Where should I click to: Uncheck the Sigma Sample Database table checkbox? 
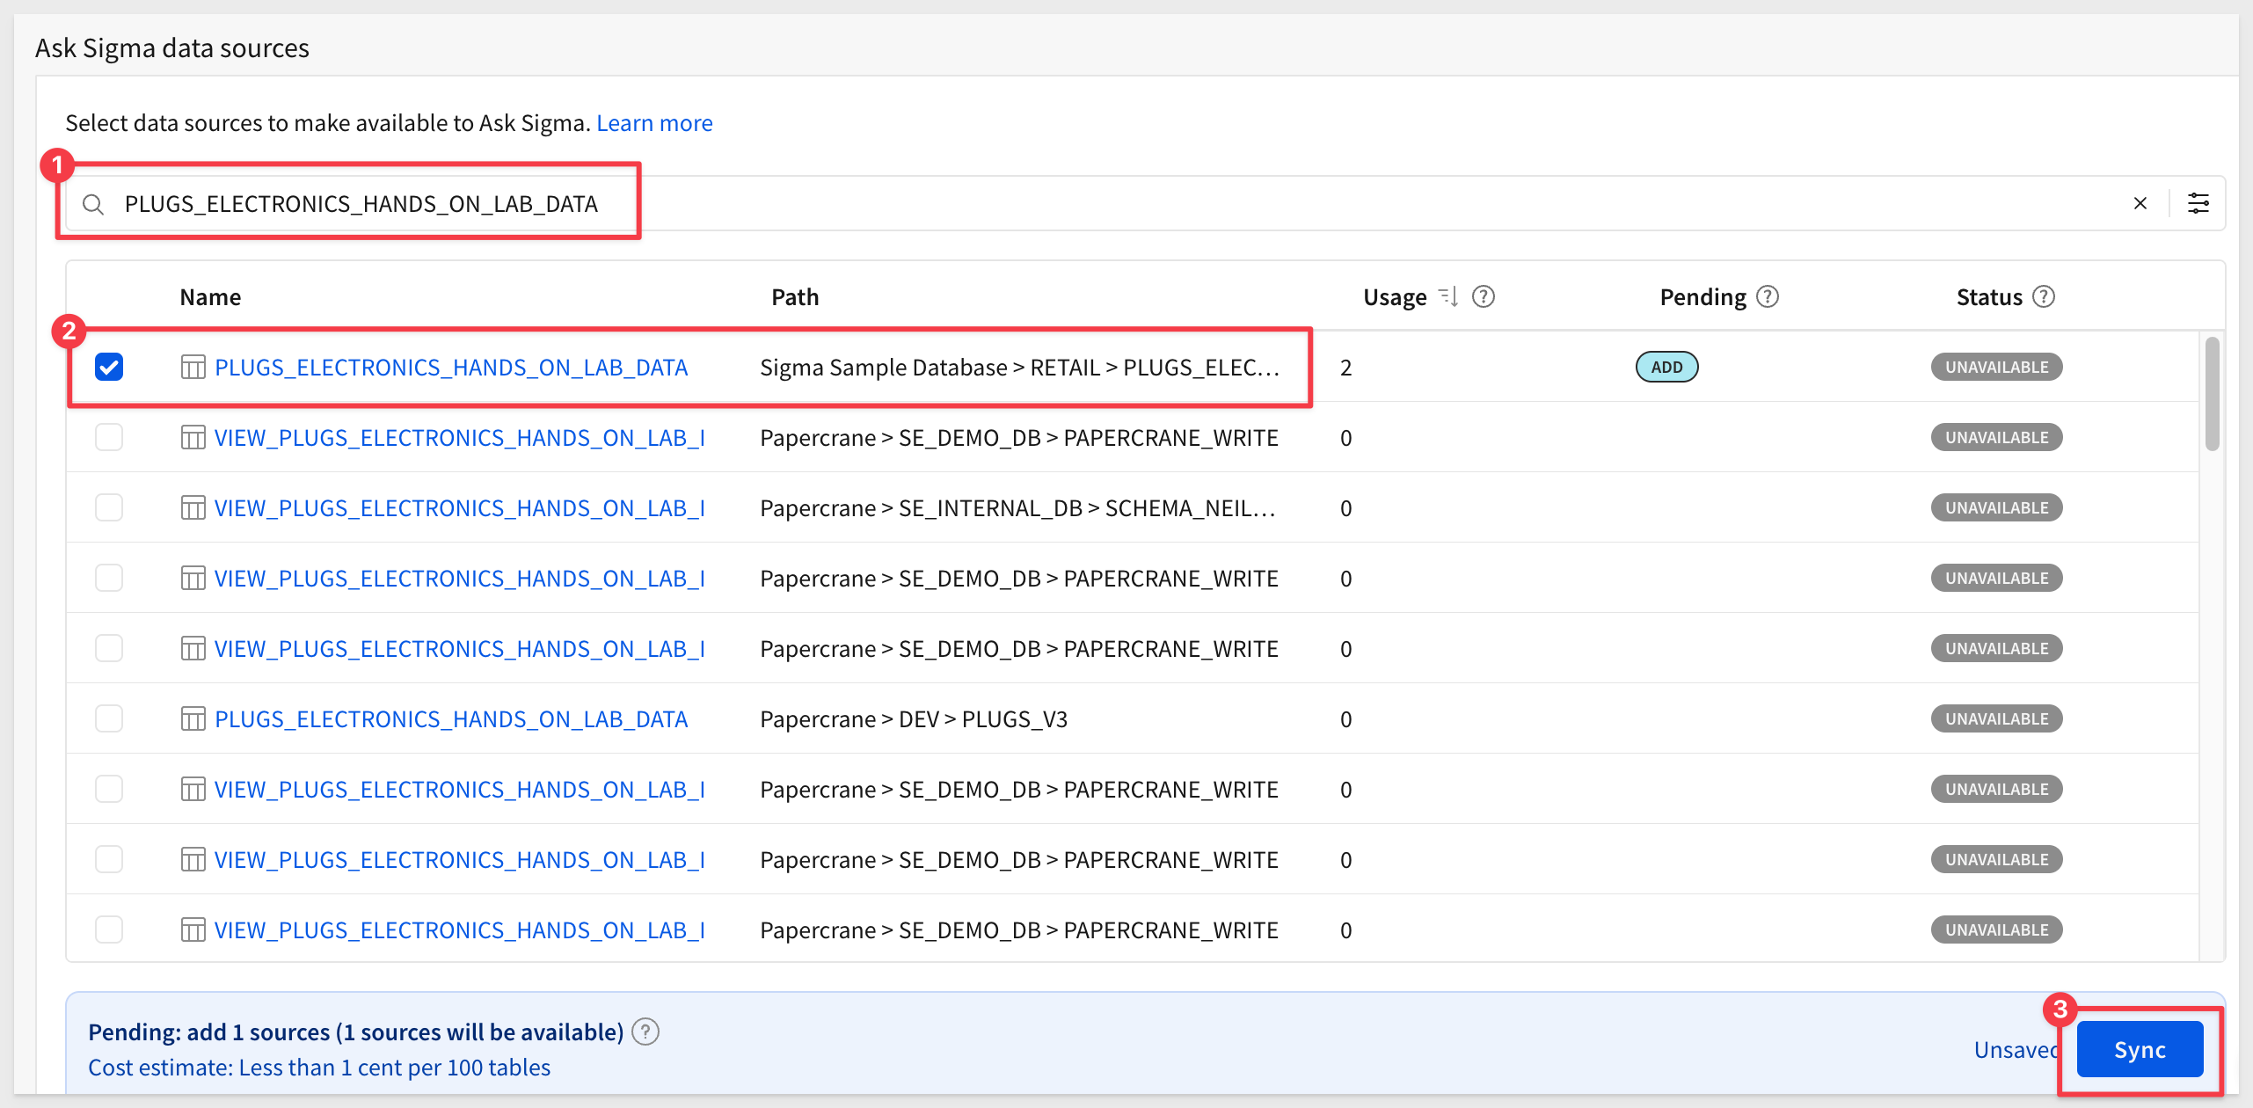point(109,367)
